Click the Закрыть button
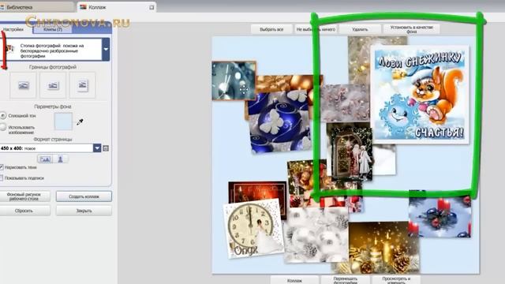This screenshot has width=505, height=284. tap(84, 211)
